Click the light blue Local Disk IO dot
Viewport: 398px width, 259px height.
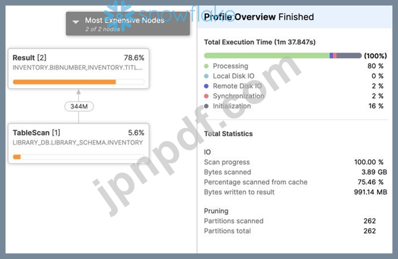206,76
